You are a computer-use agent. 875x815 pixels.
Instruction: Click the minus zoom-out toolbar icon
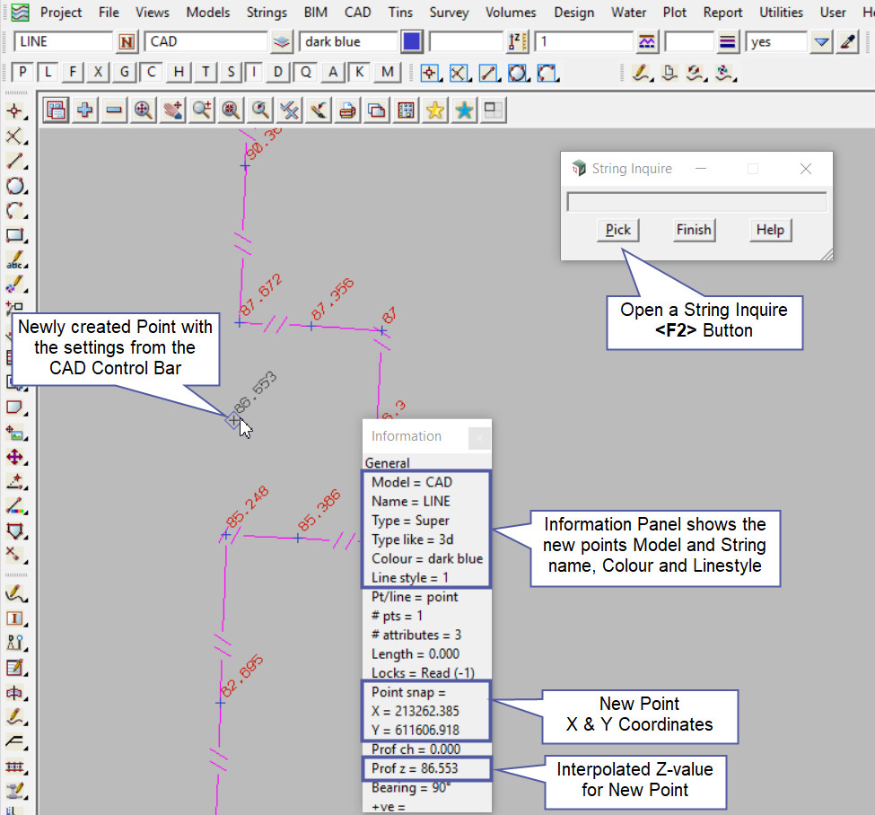(x=114, y=110)
